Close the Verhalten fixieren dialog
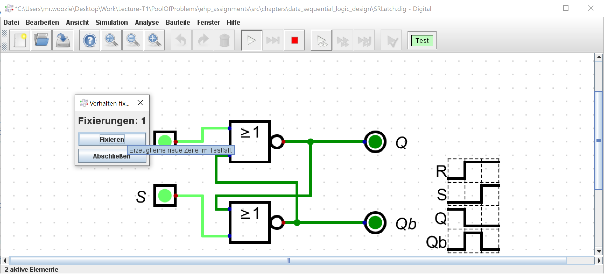 click(x=140, y=103)
